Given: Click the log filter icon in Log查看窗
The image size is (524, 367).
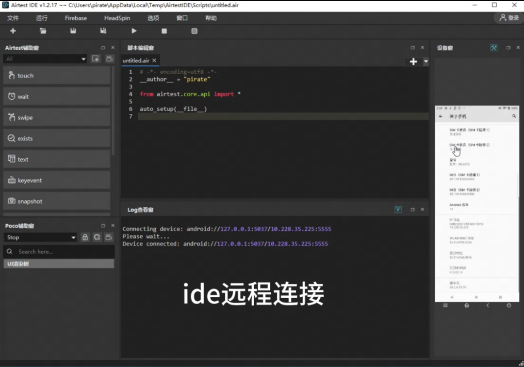Looking at the screenshot, I should pos(398,210).
